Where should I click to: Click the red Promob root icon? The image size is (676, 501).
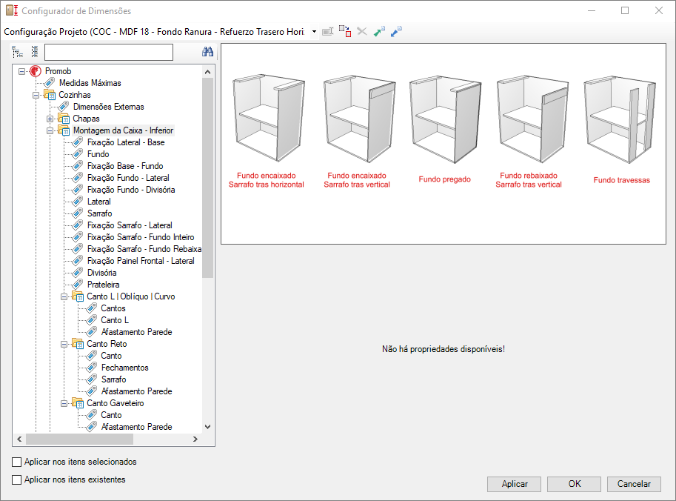click(36, 71)
